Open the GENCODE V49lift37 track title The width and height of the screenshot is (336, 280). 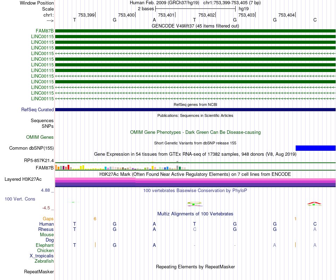click(195, 26)
